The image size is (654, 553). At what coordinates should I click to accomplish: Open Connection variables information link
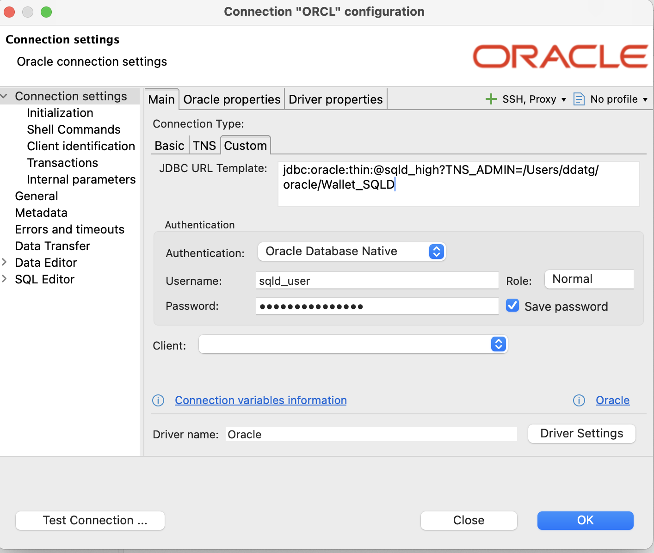(261, 400)
